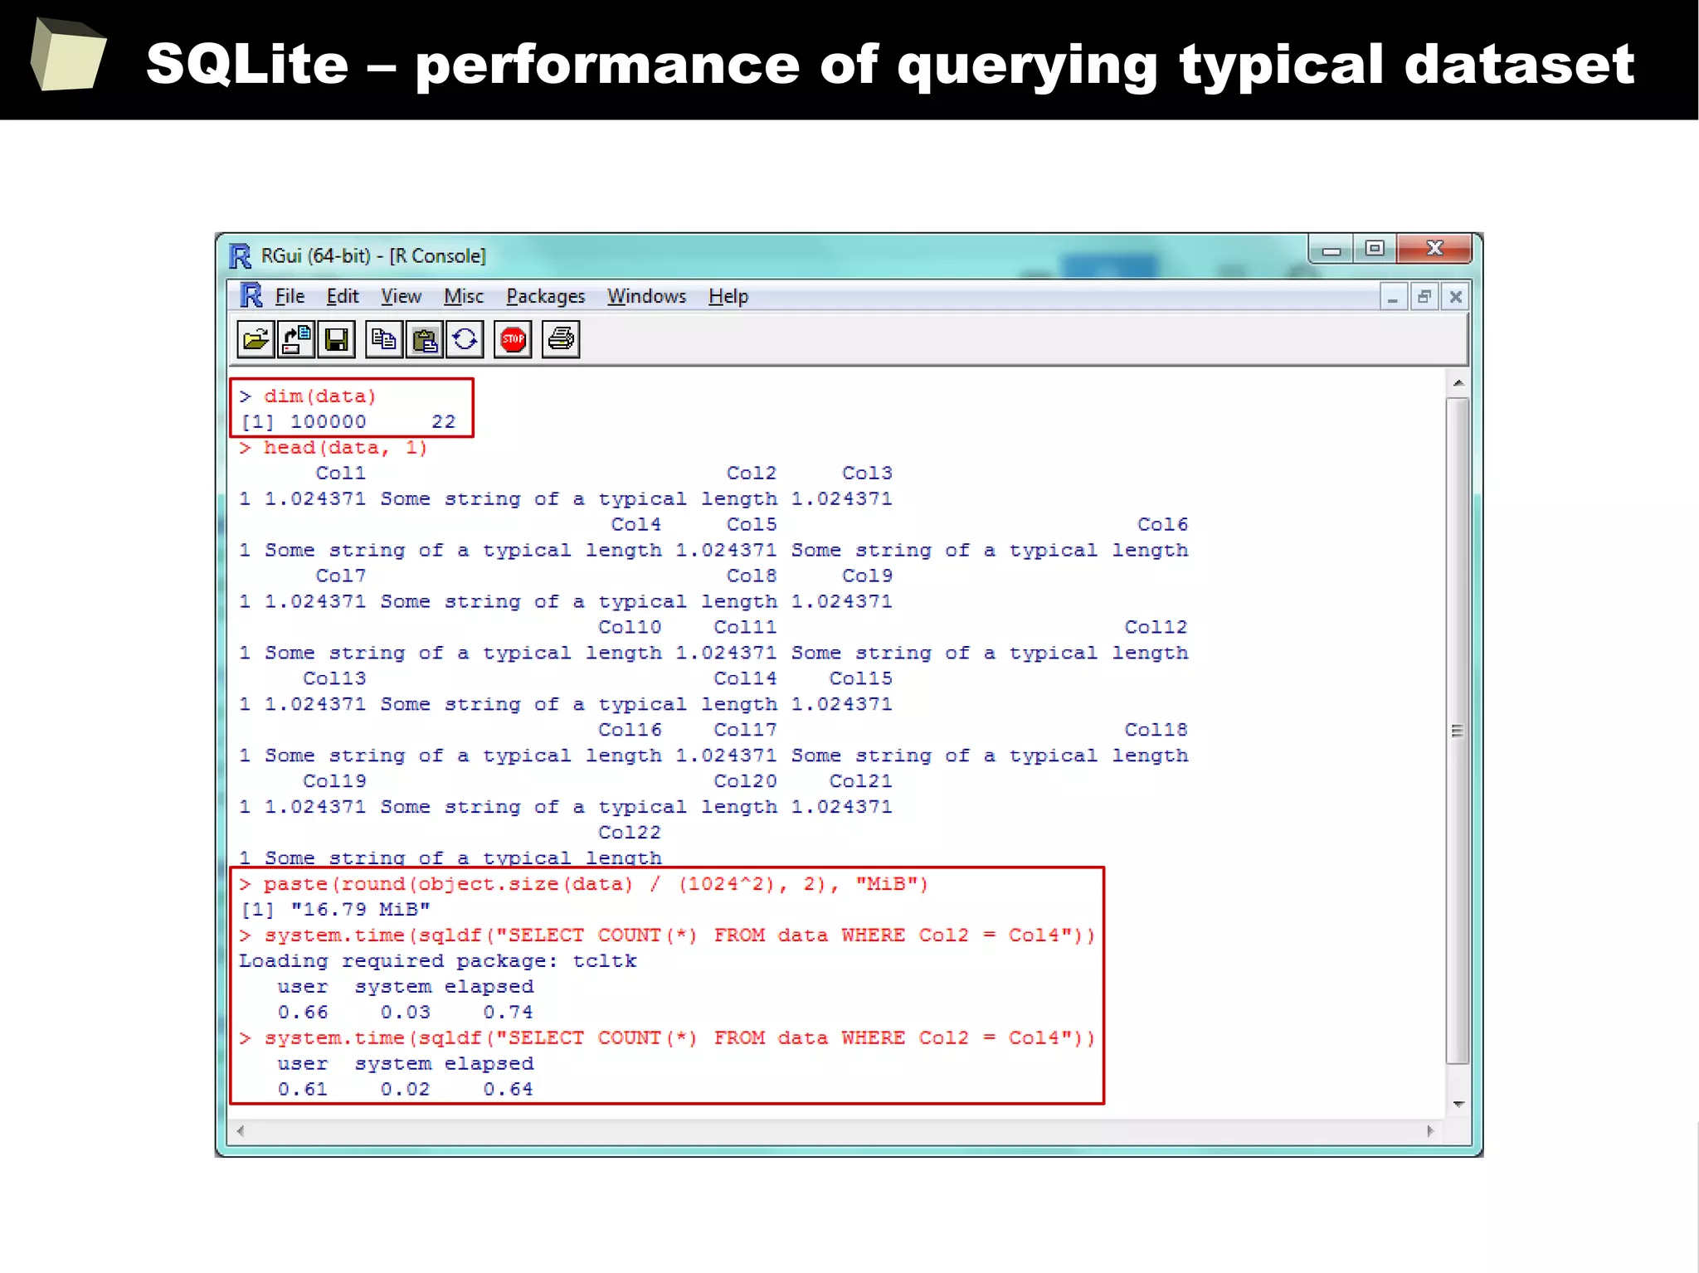The image size is (1699, 1273).
Task: Click the Paste clipboard toolbar icon
Action: click(424, 339)
